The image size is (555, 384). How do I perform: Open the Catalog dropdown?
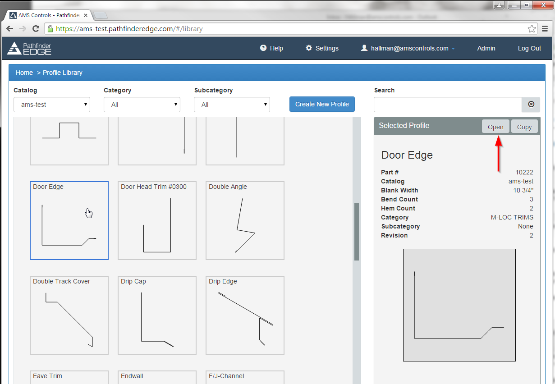[x=52, y=105]
